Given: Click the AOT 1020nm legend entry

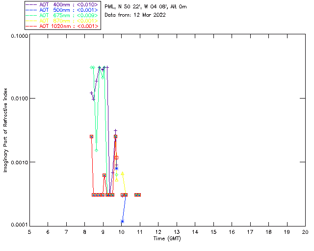Looking at the screenshot, I should tap(62, 26).
